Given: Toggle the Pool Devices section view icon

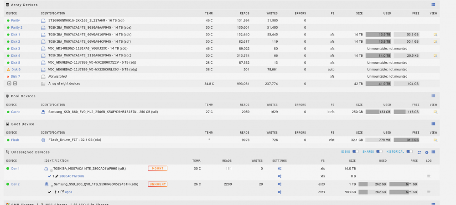Looking at the screenshot, I should (433, 96).
